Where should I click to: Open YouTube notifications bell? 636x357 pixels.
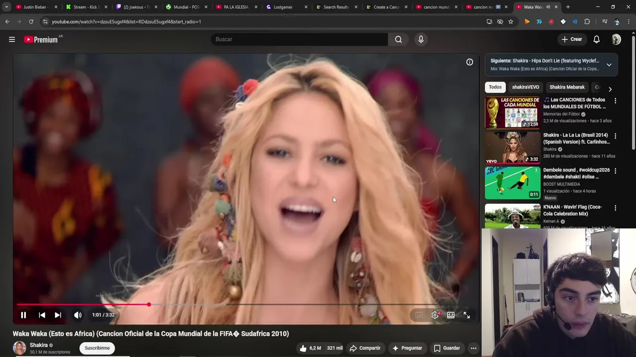(596, 39)
